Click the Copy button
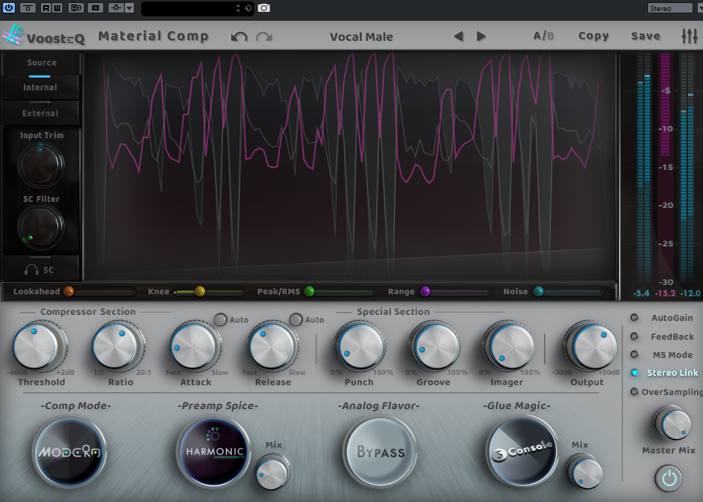The image size is (703, 502). [x=593, y=36]
